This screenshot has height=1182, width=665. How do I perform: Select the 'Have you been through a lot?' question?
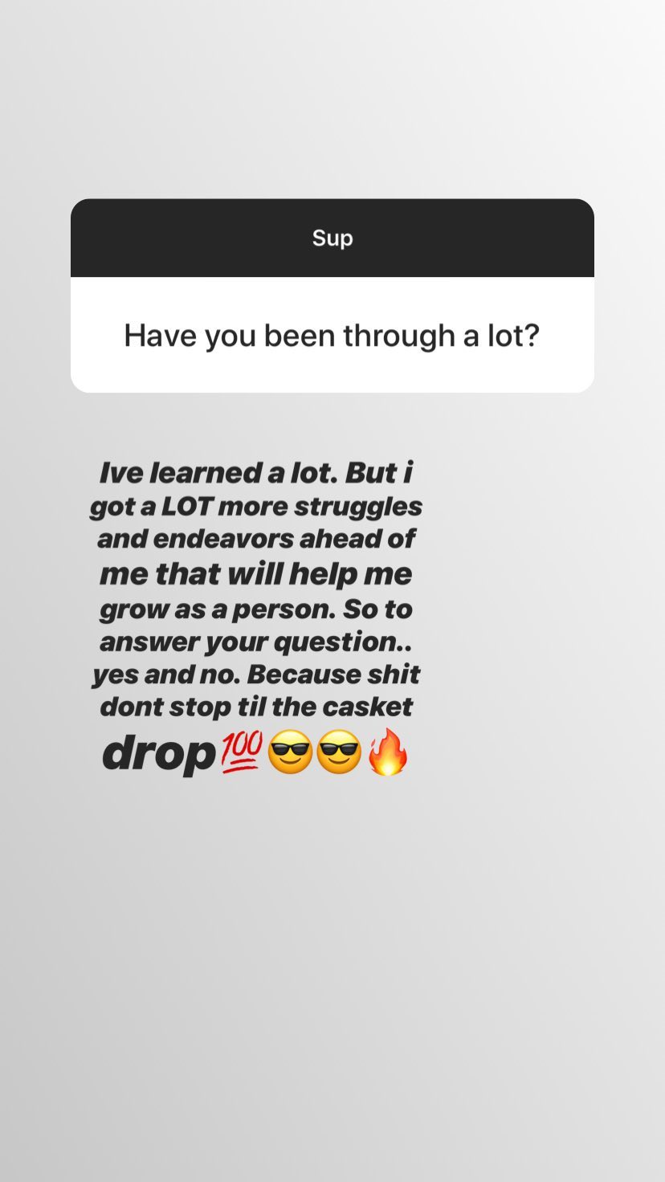click(332, 335)
